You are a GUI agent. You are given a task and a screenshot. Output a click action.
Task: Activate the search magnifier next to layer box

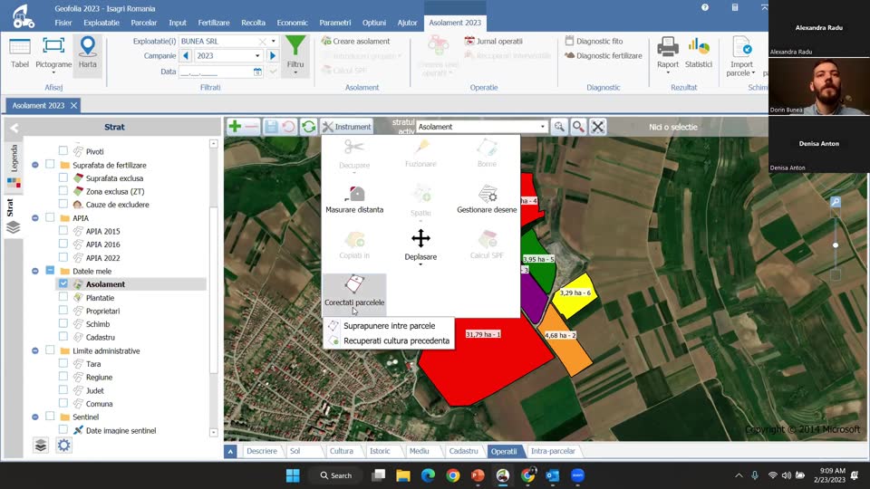[x=578, y=127]
